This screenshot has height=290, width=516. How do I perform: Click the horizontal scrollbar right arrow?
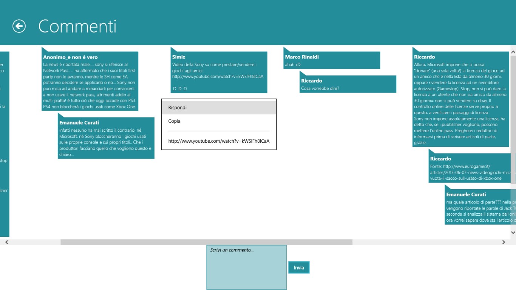click(x=504, y=242)
